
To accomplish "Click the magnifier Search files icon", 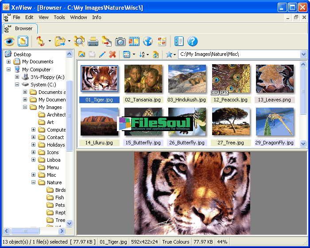I will point(79,42).
